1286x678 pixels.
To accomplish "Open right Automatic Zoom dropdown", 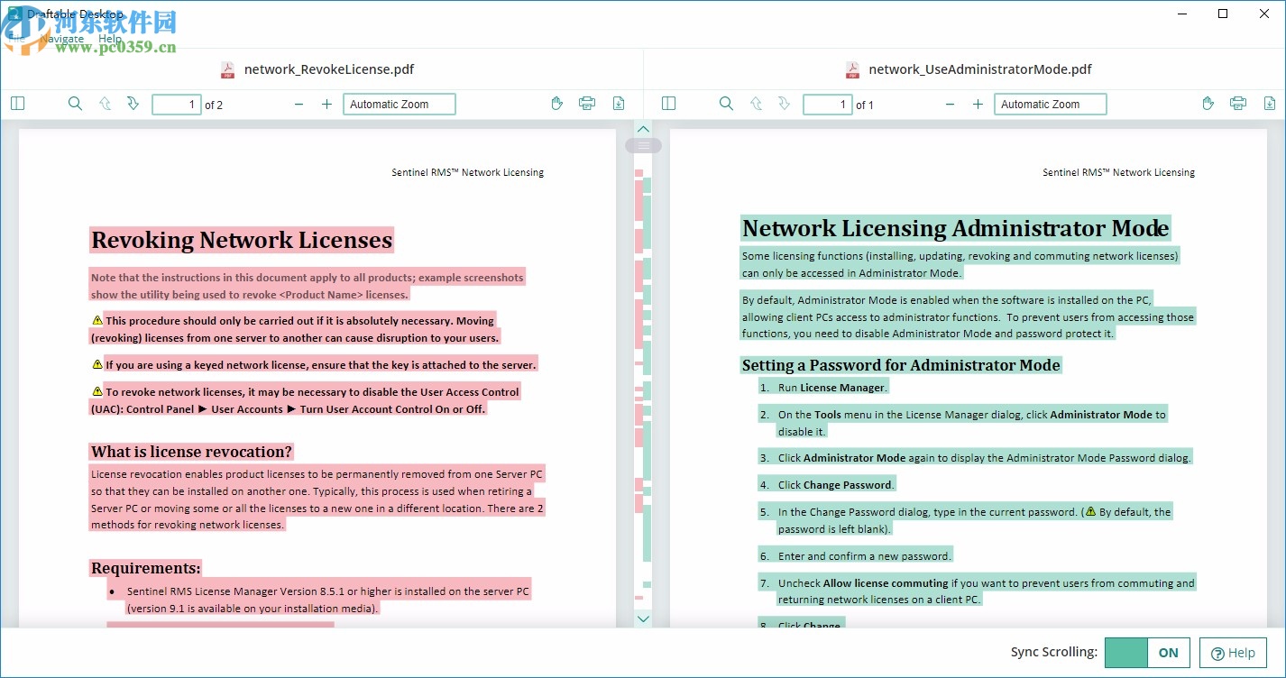I will [x=1051, y=105].
